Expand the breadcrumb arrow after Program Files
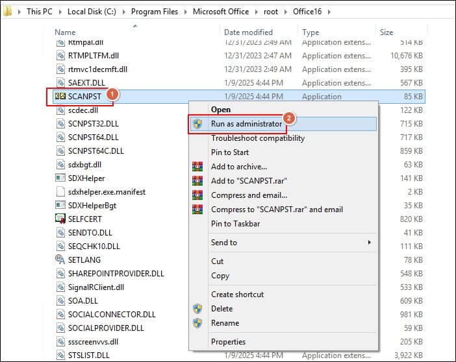Viewport: 456px width, 362px height. coord(187,12)
